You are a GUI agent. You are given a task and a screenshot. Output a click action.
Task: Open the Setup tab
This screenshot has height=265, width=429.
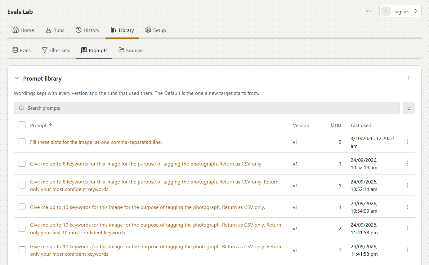[x=156, y=30]
